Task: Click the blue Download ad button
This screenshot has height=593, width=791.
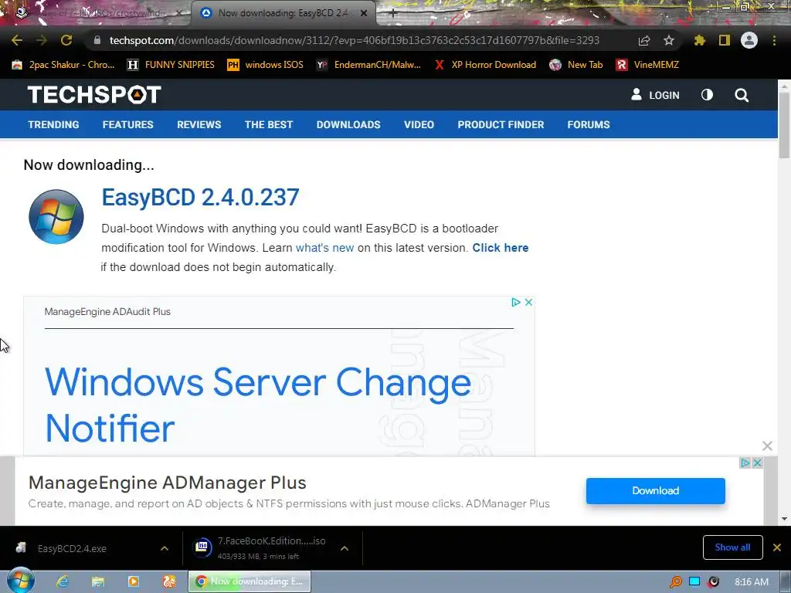Action: pyautogui.click(x=655, y=490)
